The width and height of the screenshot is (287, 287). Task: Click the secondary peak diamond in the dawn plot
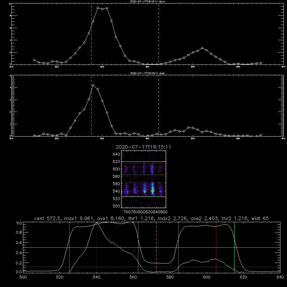(202, 48)
